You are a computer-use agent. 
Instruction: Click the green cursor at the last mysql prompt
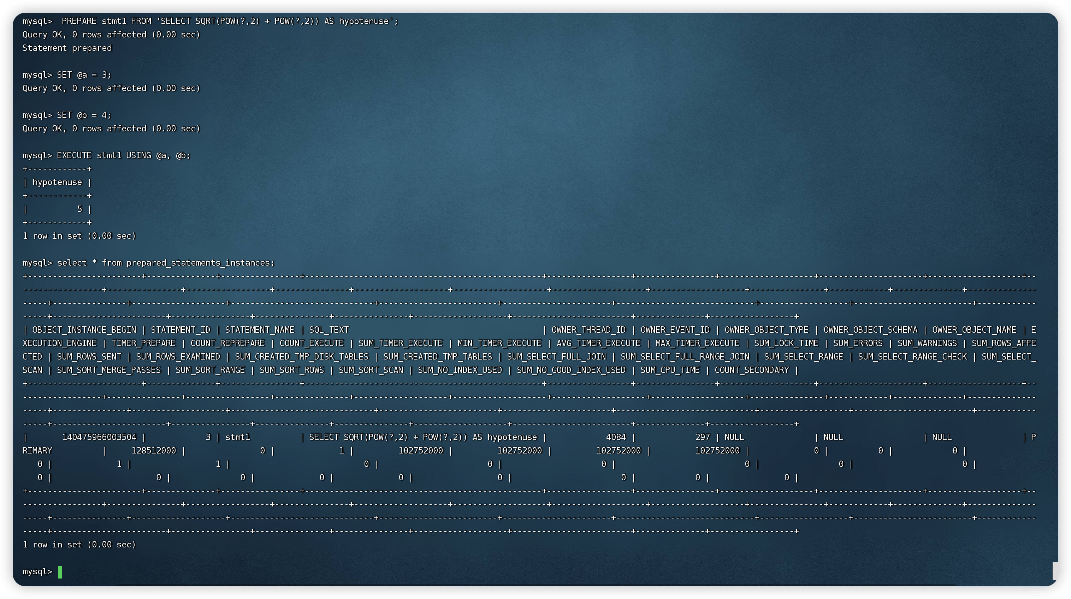pos(60,572)
